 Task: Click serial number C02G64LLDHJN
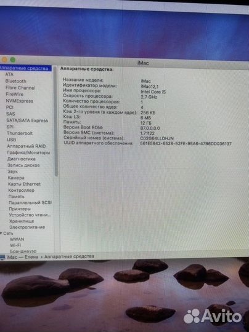(157, 138)
